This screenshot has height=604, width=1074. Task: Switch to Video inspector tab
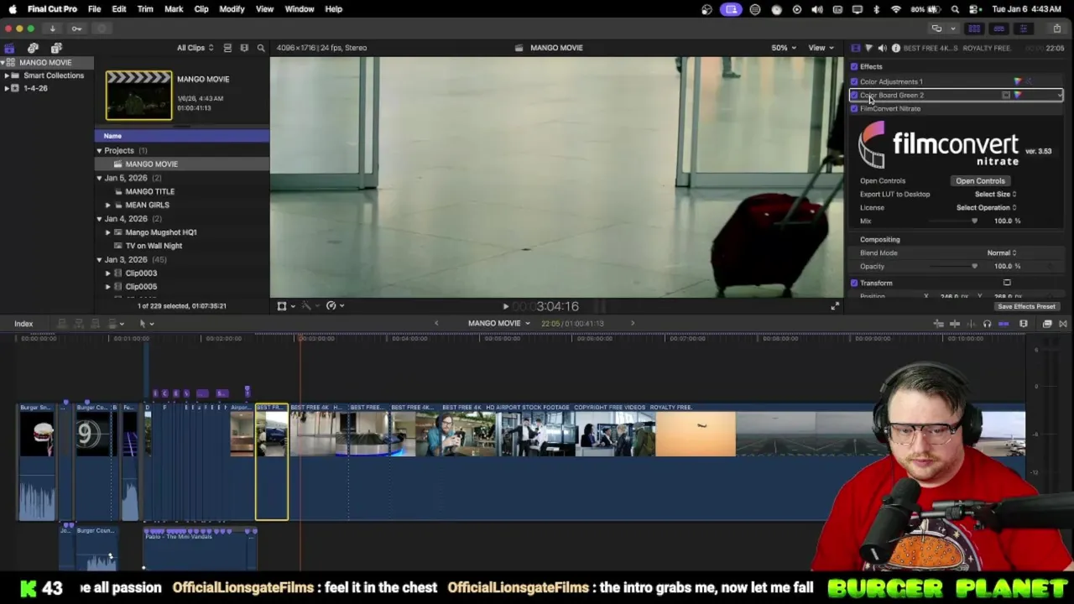(855, 48)
